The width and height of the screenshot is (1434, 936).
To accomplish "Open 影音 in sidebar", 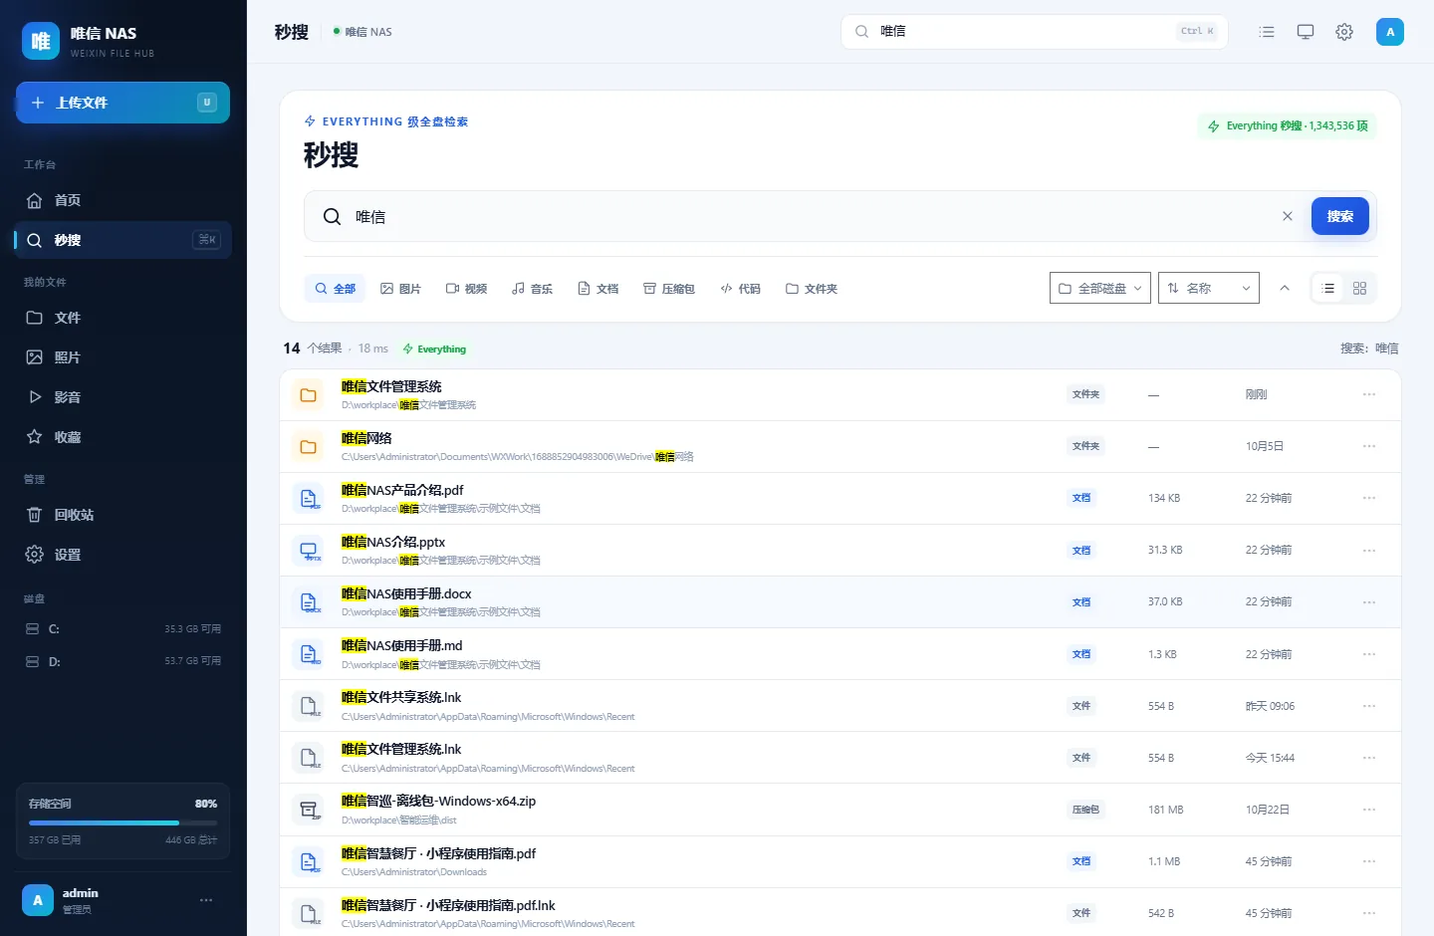I will pyautogui.click(x=122, y=397).
